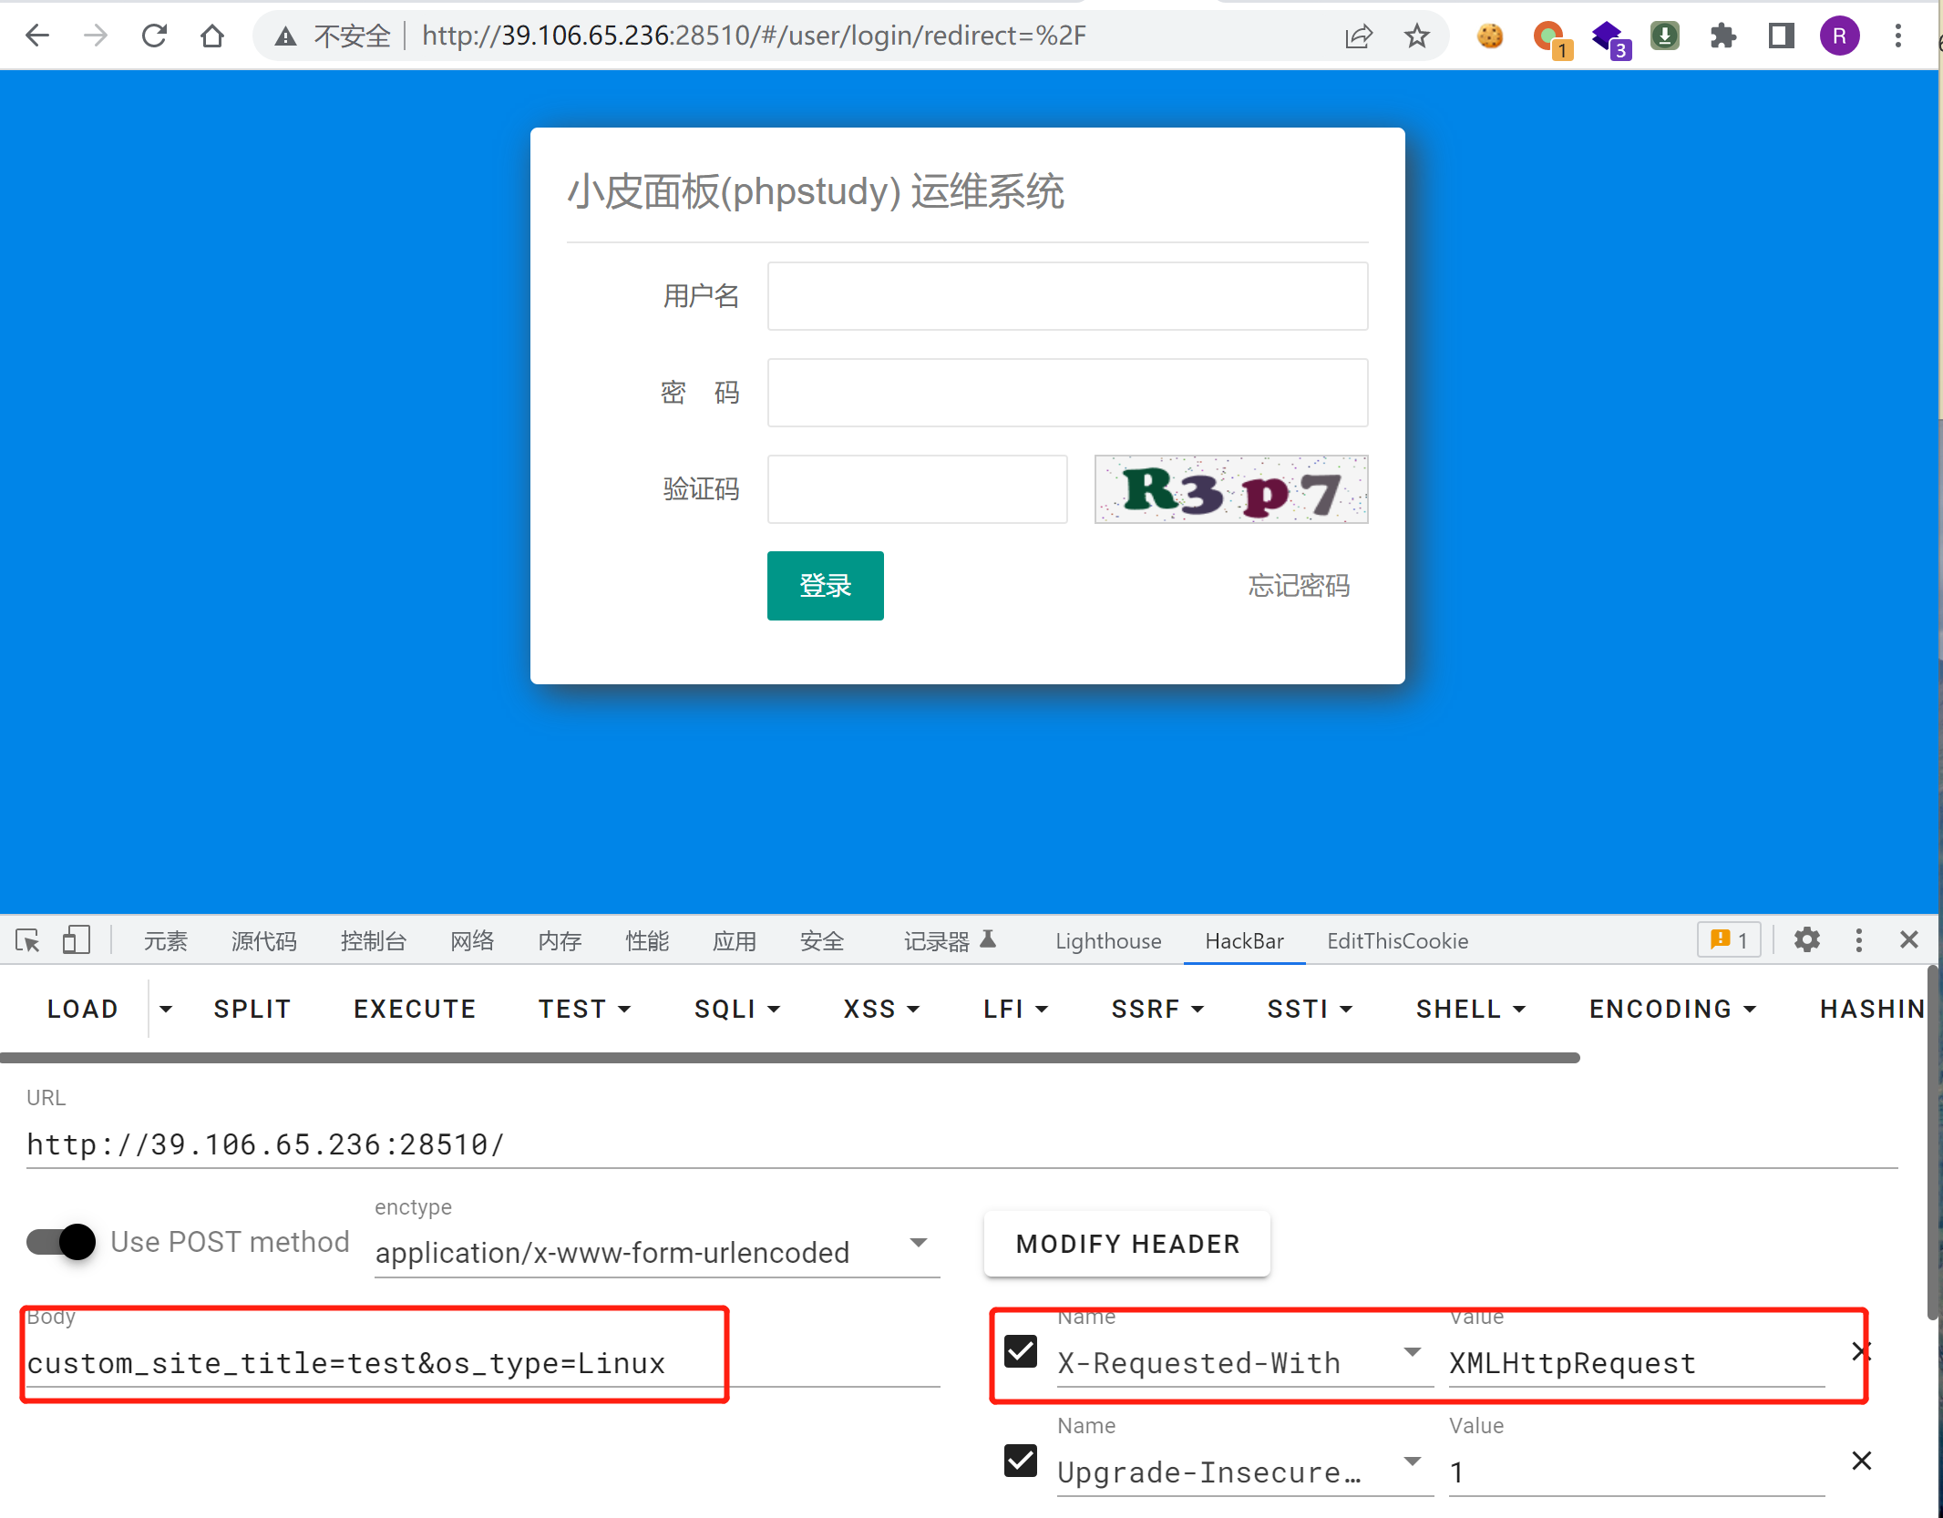Switch to the Lighthouse tab
Screen dimensions: 1943x1518
coord(1107,940)
